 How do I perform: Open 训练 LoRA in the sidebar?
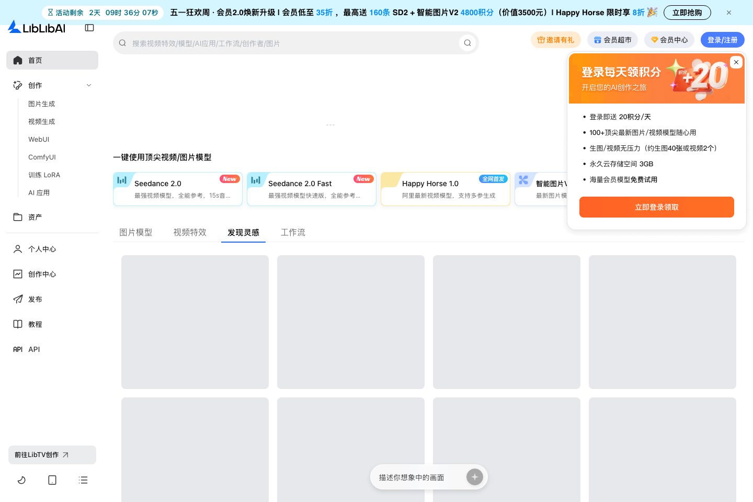pyautogui.click(x=44, y=175)
